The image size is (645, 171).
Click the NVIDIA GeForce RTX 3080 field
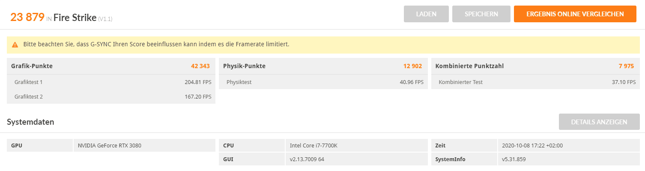tap(144, 145)
